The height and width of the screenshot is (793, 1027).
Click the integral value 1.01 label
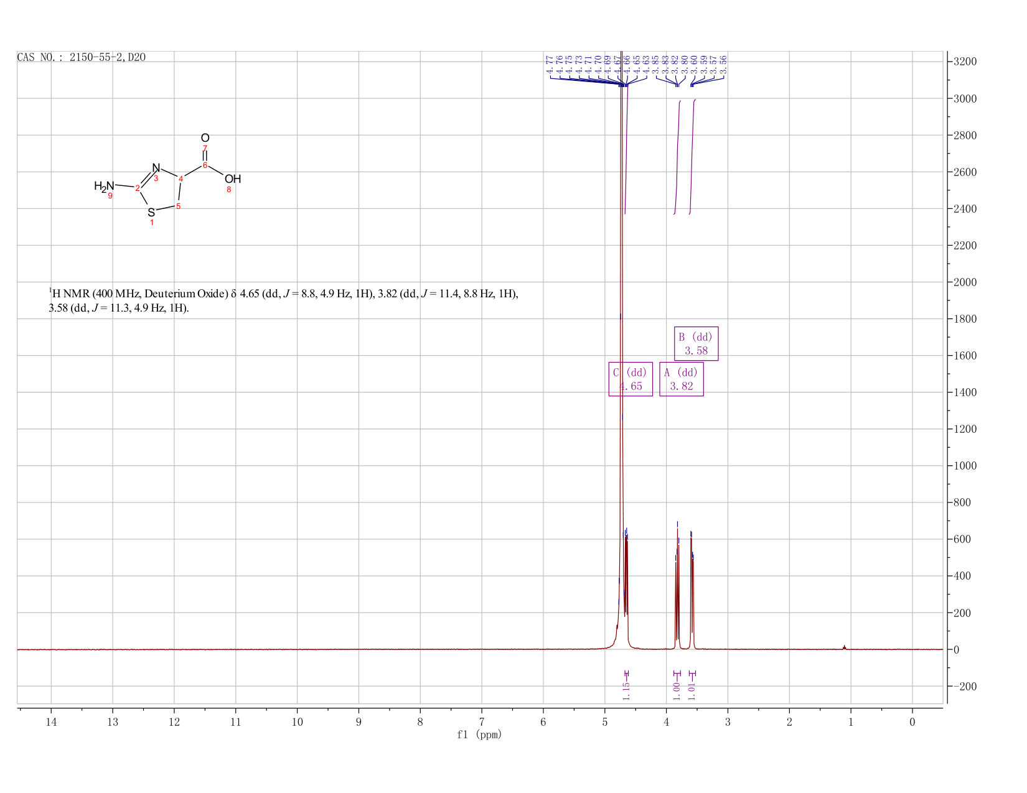(692, 689)
